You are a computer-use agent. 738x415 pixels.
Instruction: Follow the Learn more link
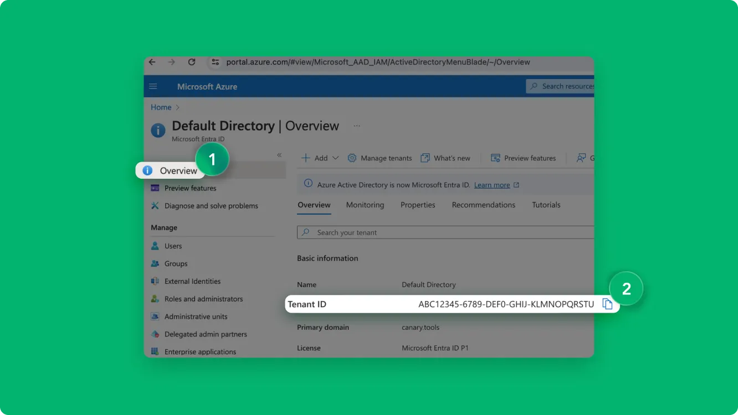(492, 185)
